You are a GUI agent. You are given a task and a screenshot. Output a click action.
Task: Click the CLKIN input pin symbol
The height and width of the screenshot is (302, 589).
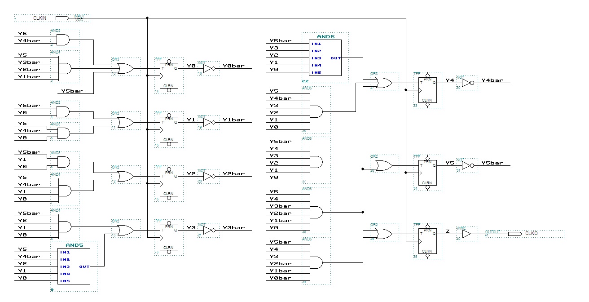coord(62,18)
